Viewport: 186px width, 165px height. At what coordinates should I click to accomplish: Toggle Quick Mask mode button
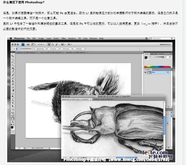pyautogui.click(x=13, y=132)
